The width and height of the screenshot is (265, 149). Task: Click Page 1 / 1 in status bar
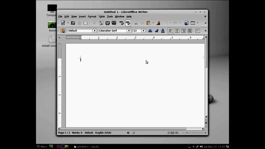[64, 132]
